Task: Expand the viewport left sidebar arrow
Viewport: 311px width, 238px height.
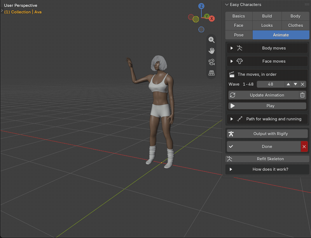Action: pyautogui.click(x=2, y=10)
